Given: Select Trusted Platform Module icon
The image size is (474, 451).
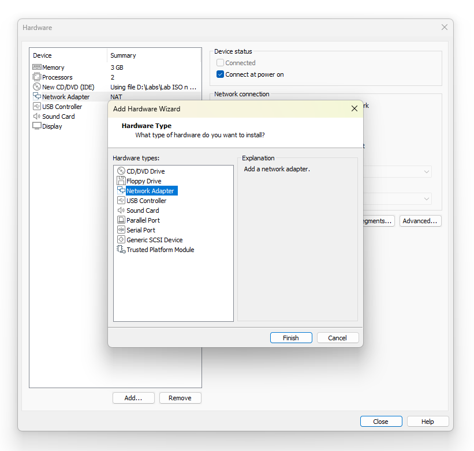Looking at the screenshot, I should click(x=121, y=249).
